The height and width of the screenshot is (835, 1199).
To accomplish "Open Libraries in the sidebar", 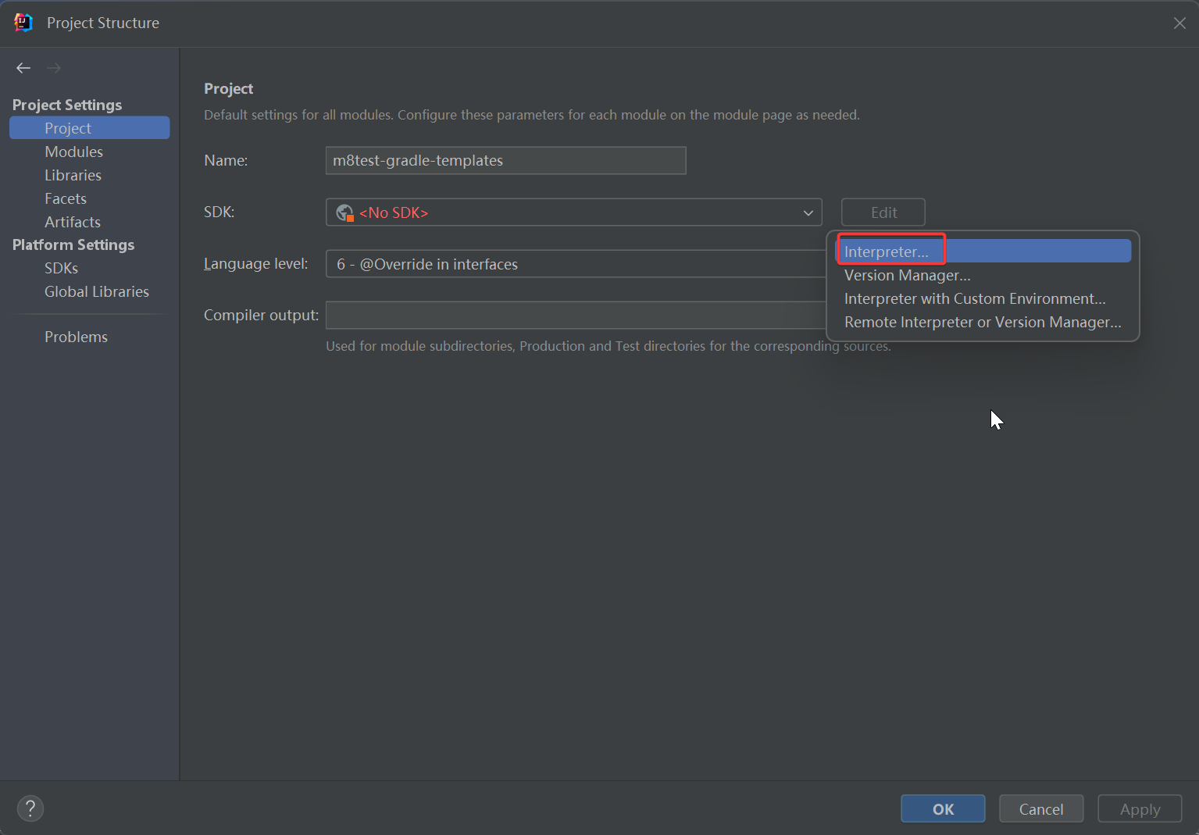I will (73, 175).
